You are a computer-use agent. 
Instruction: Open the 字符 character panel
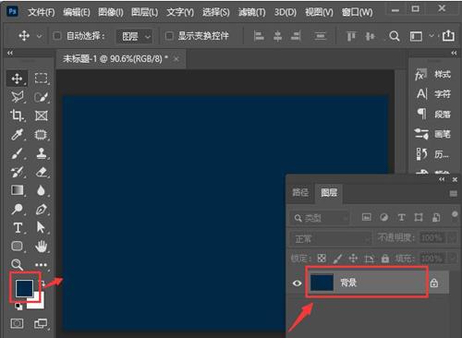click(432, 94)
